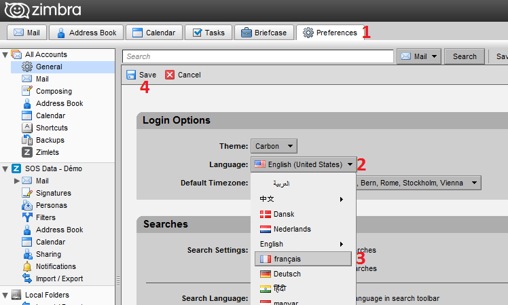Image resolution: width=508 pixels, height=305 pixels.
Task: Open the Language dropdown
Action: (303, 164)
